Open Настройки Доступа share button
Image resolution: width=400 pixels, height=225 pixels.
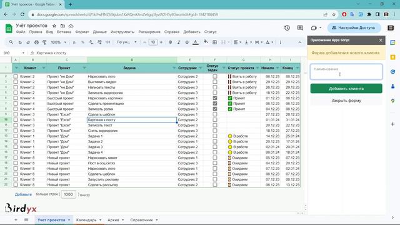pos(354,27)
